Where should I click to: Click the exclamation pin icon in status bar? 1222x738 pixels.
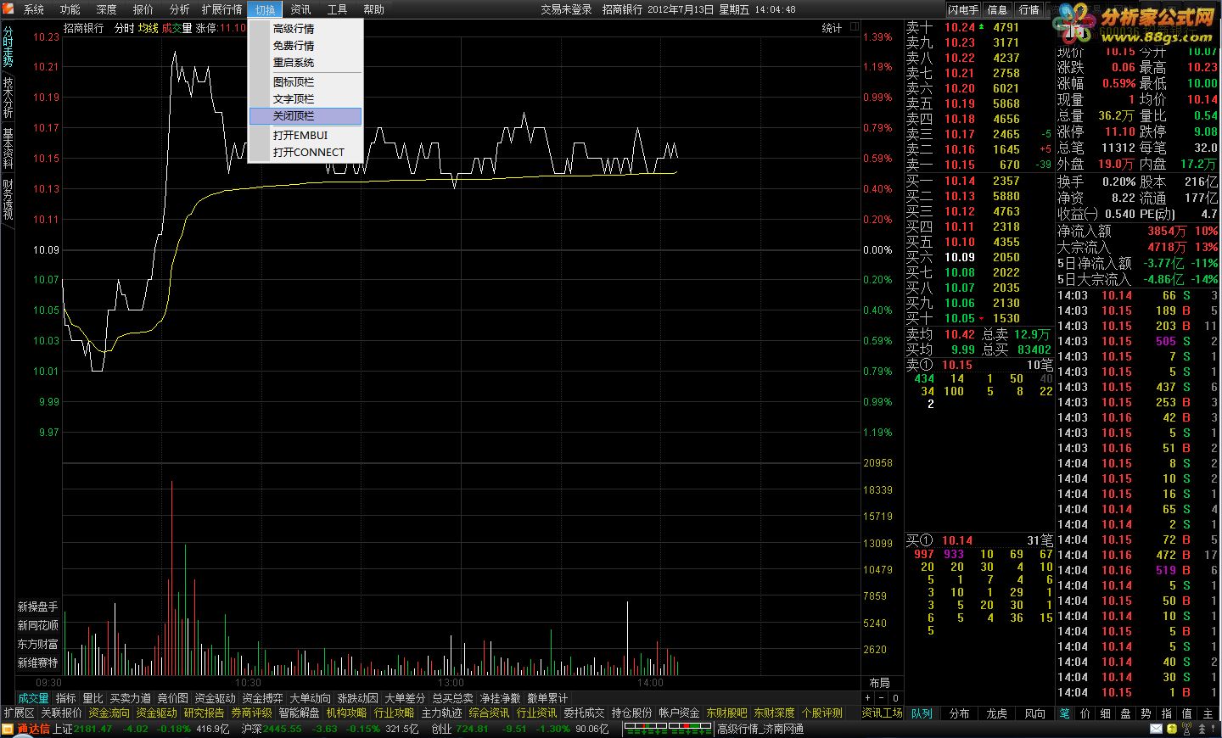(1214, 729)
